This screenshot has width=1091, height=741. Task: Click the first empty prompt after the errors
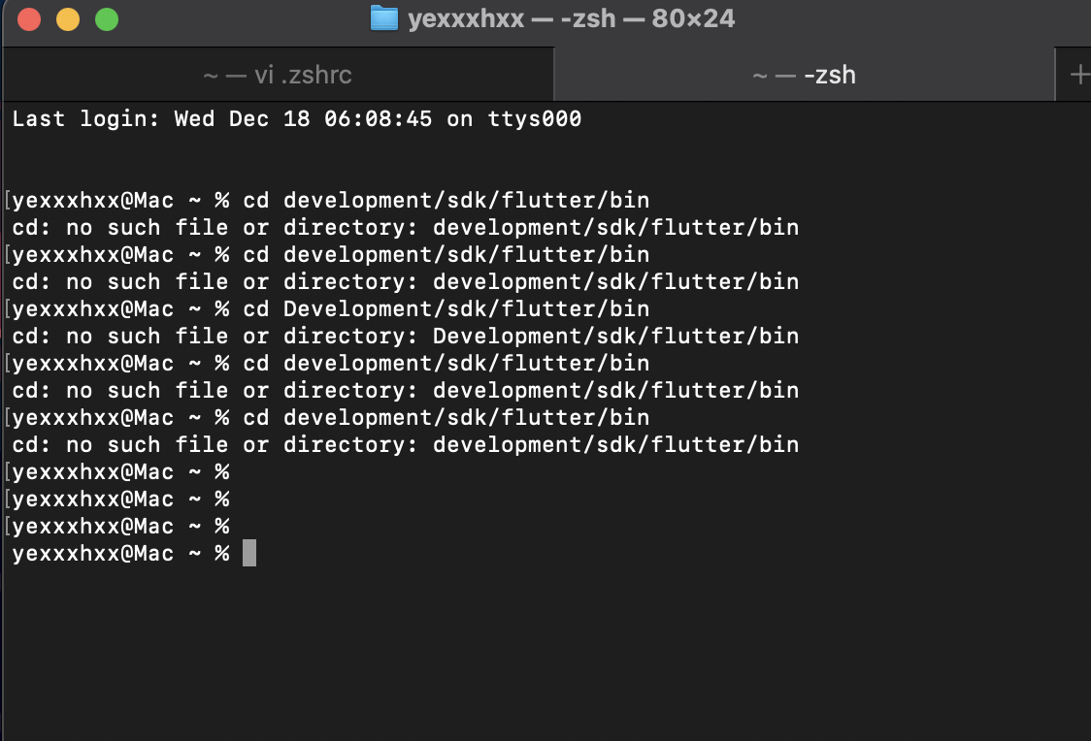click(121, 472)
